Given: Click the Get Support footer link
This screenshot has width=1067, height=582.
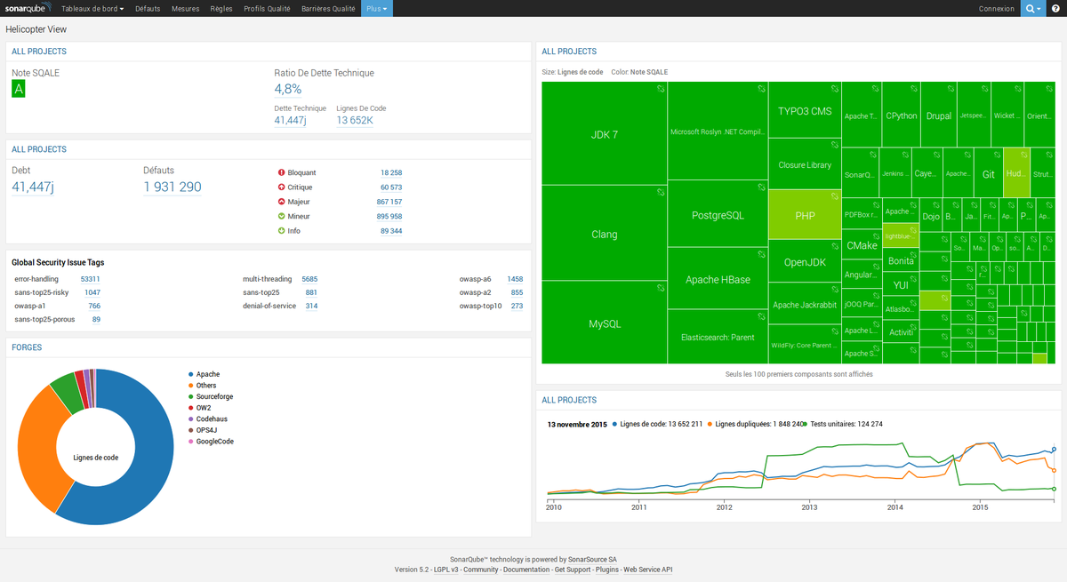Looking at the screenshot, I should pos(573,570).
